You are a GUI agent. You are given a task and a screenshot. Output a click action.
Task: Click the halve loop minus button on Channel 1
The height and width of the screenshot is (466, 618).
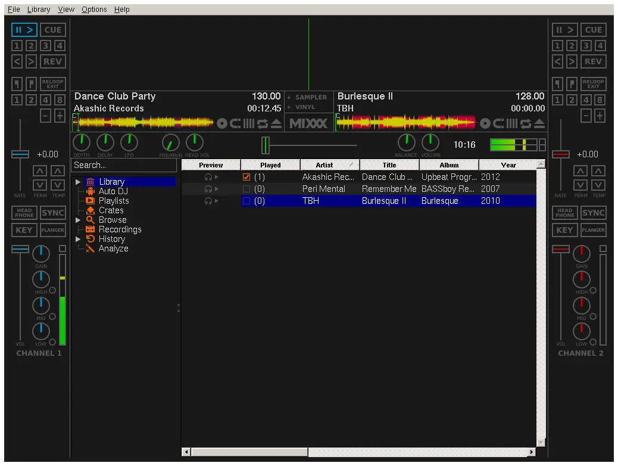(x=45, y=116)
